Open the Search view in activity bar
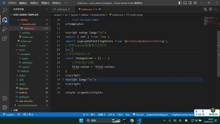 [x=5, y=10]
